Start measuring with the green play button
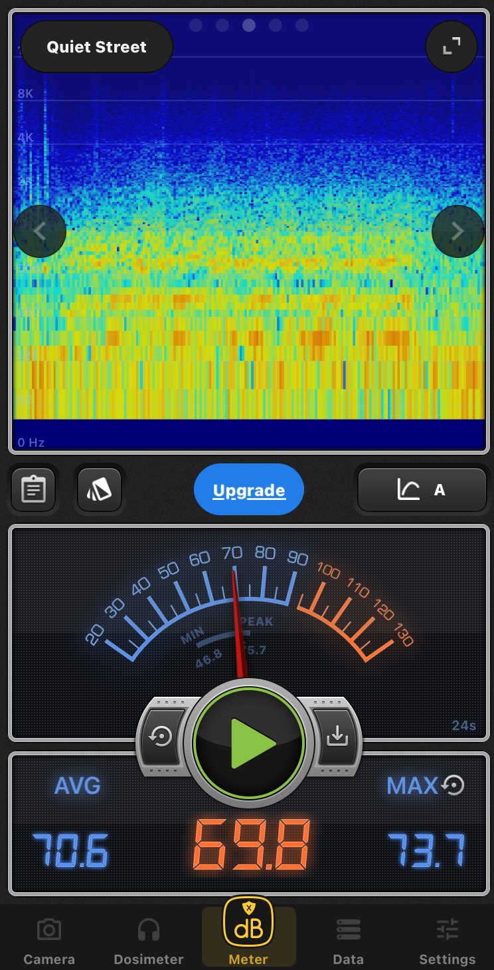The height and width of the screenshot is (970, 494). 249,743
